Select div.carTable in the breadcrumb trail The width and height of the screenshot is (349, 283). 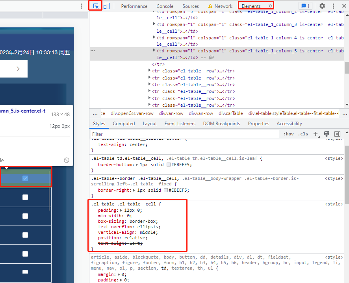[x=230, y=113]
